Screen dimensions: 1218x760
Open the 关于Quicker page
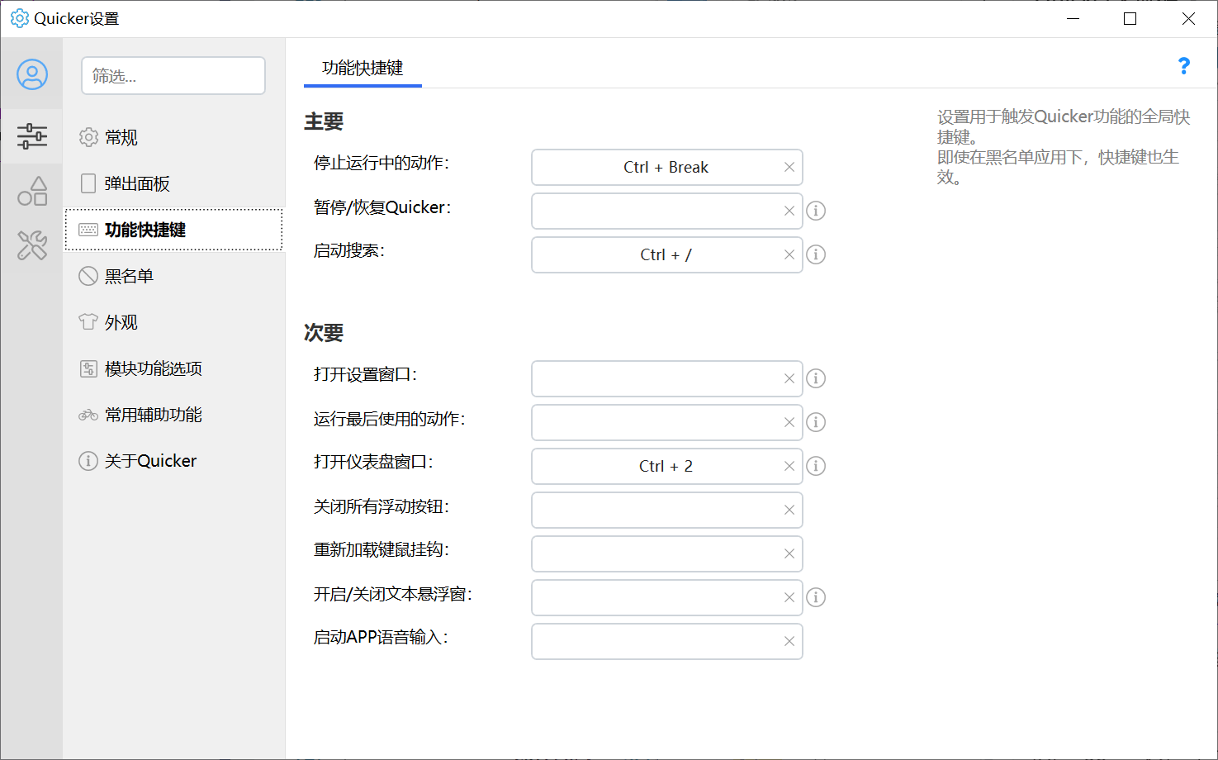point(173,461)
